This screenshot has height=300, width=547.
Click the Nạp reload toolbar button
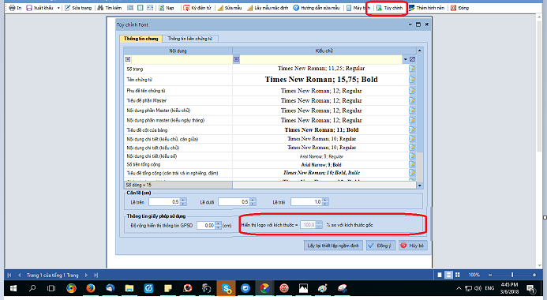167,8
